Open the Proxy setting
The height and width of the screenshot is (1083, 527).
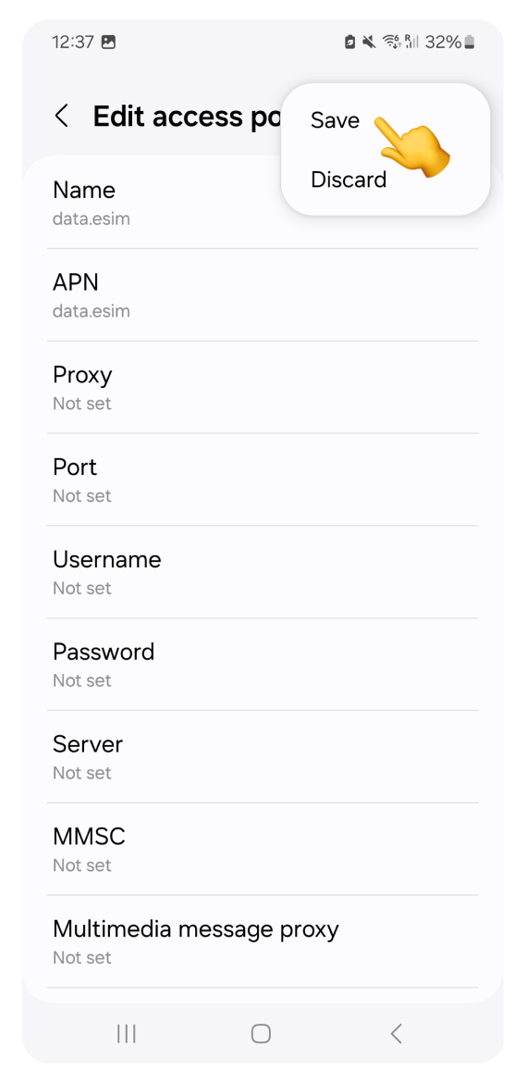point(263,388)
